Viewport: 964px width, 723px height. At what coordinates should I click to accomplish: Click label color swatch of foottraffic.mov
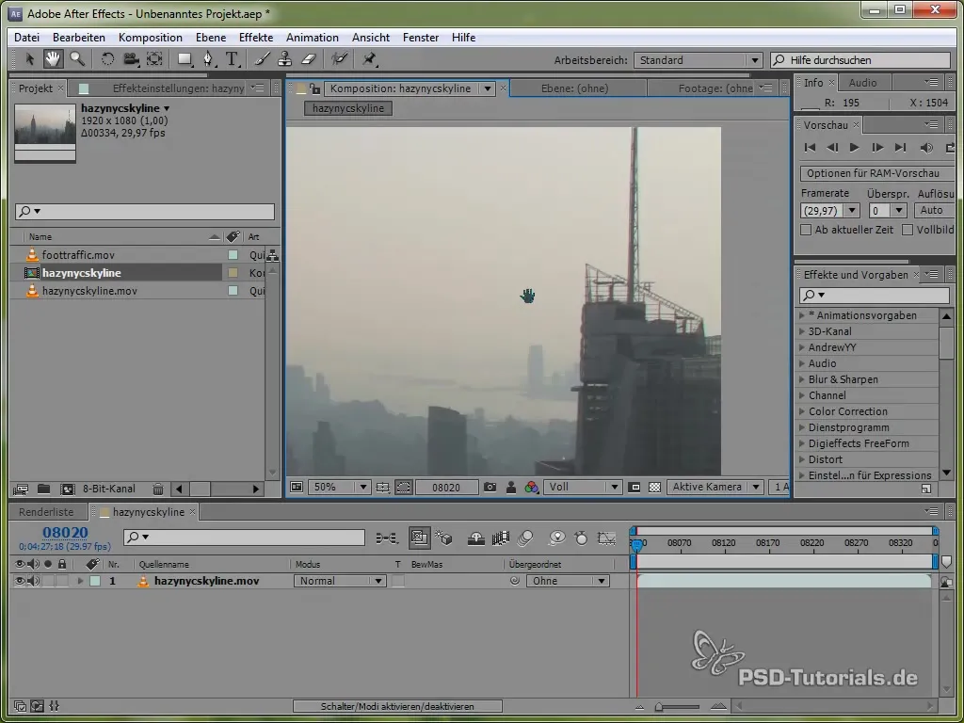click(233, 255)
